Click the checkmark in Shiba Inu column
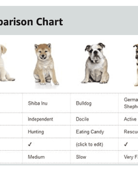 [x=30, y=144]
